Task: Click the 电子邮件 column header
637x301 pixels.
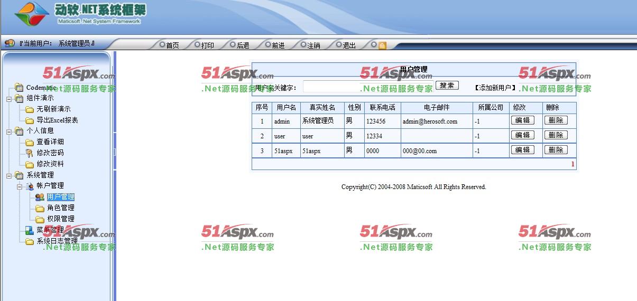Action: [437, 107]
